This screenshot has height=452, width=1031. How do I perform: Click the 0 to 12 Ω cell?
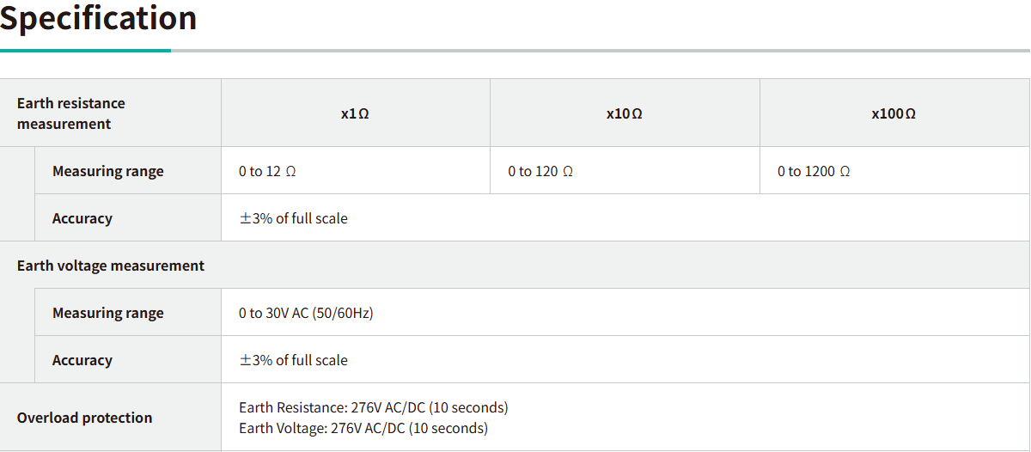(267, 171)
